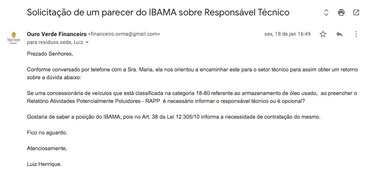Click sender name Ouro Verde Financeiro

pos(57,34)
